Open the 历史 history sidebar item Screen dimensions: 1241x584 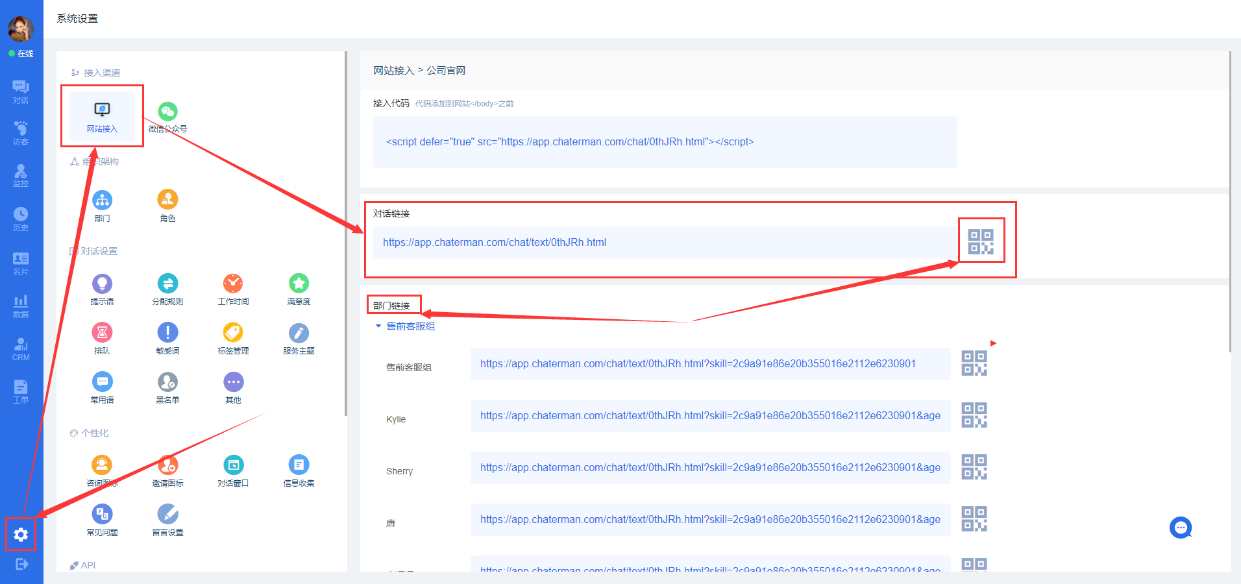tap(21, 219)
